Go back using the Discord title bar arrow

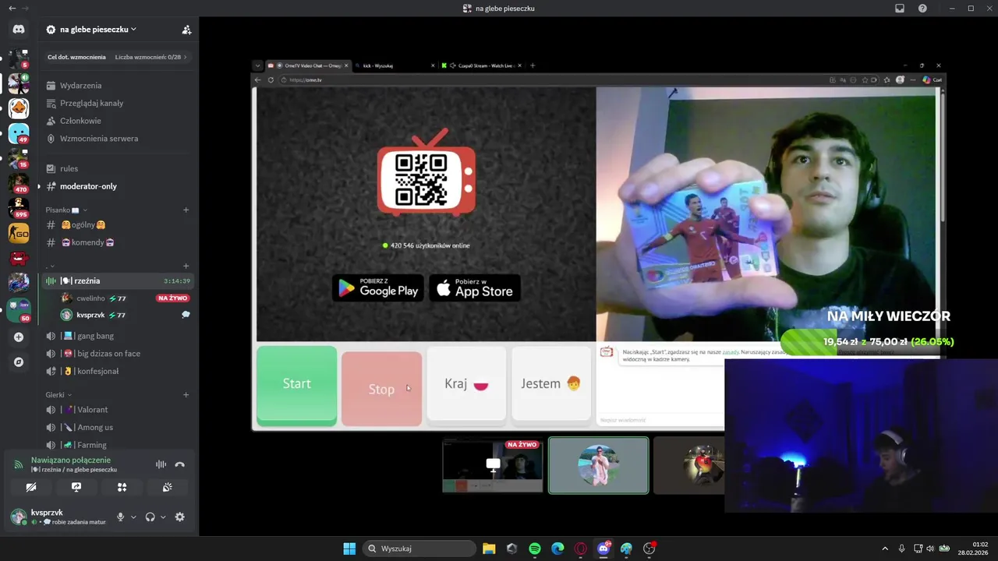pos(12,8)
